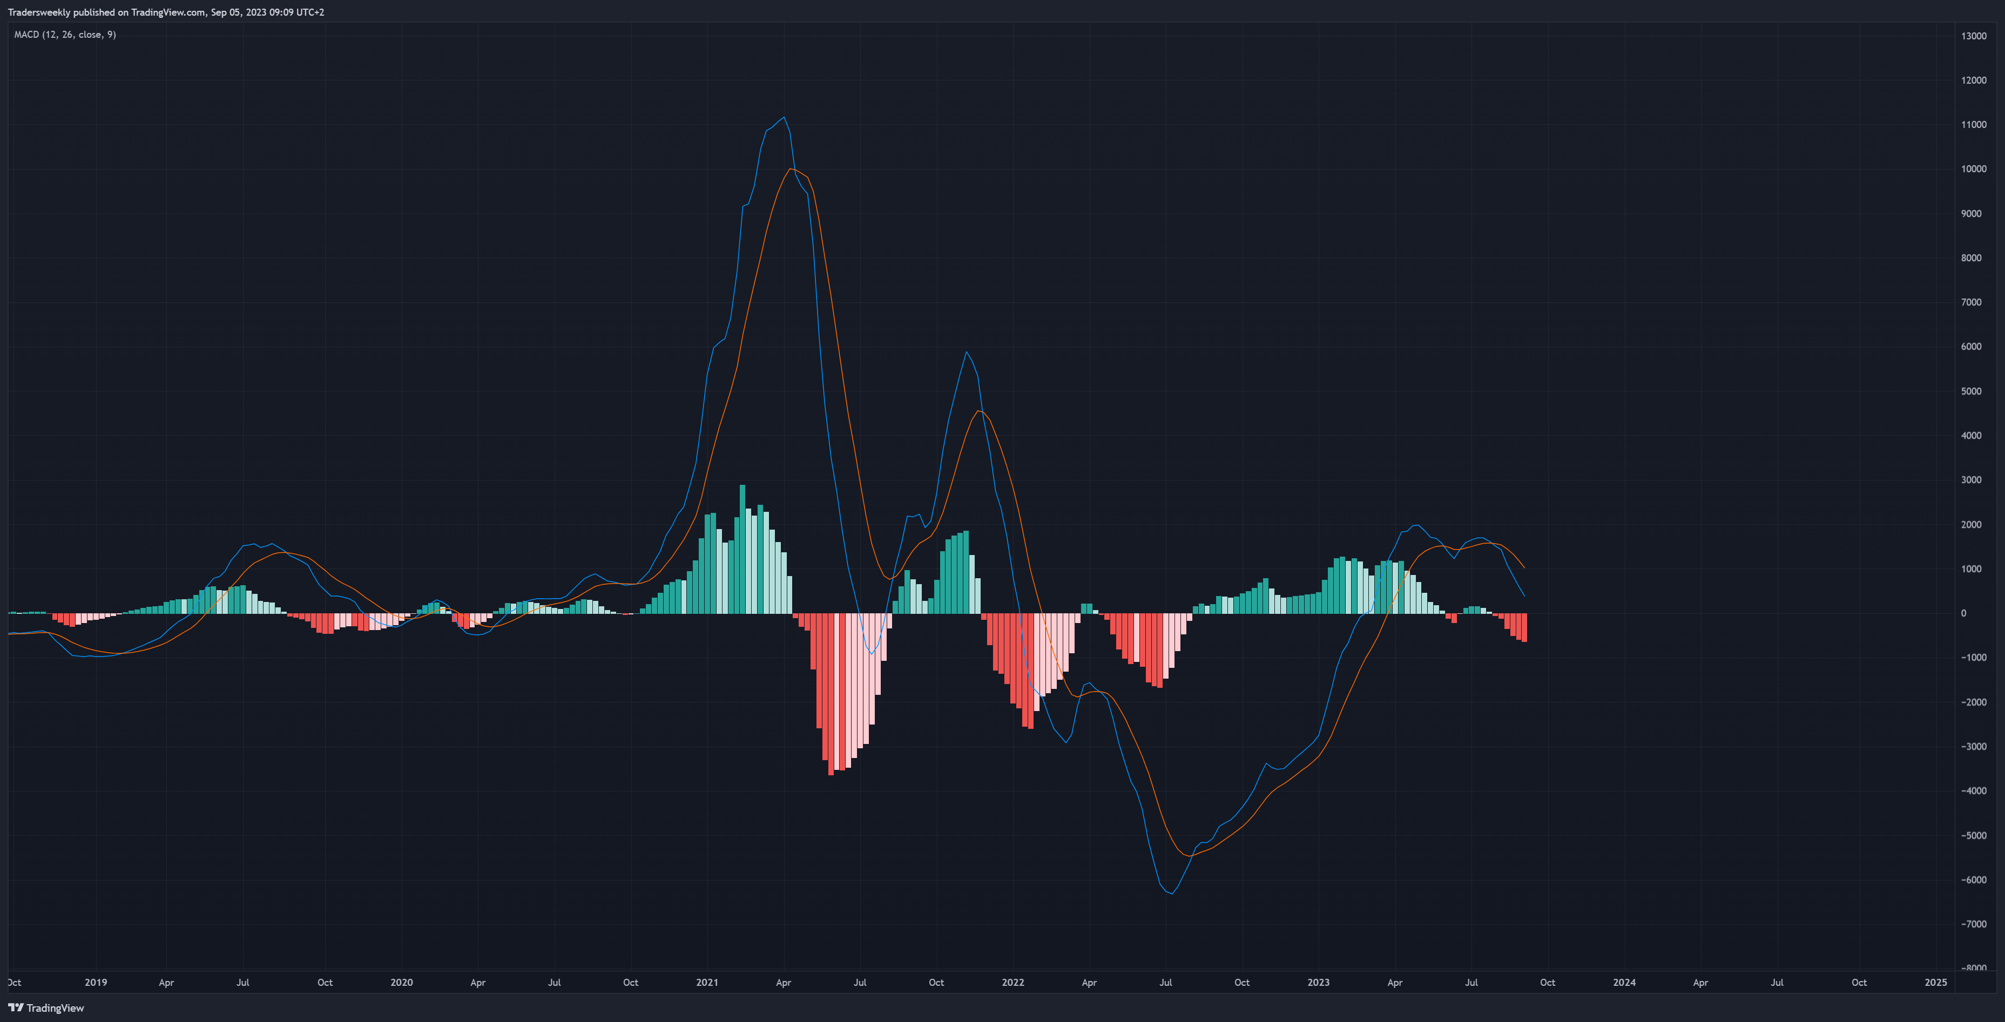Click the 9000 value on the scale
The image size is (2005, 1022).
[x=1972, y=213]
